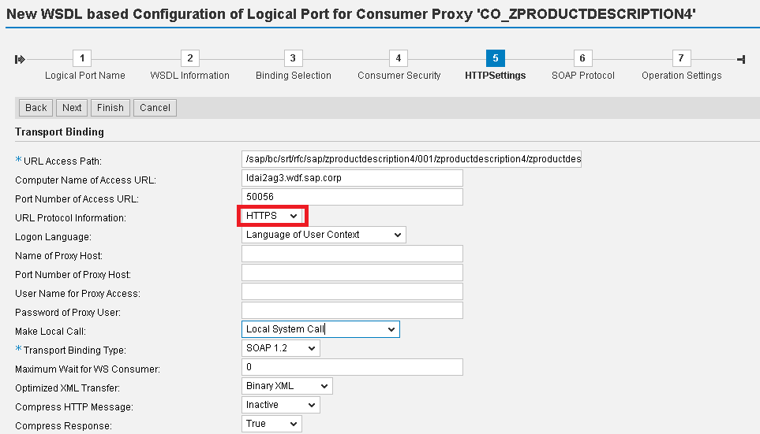Select step 3 Binding Selection
This screenshot has height=434, width=760.
(293, 58)
